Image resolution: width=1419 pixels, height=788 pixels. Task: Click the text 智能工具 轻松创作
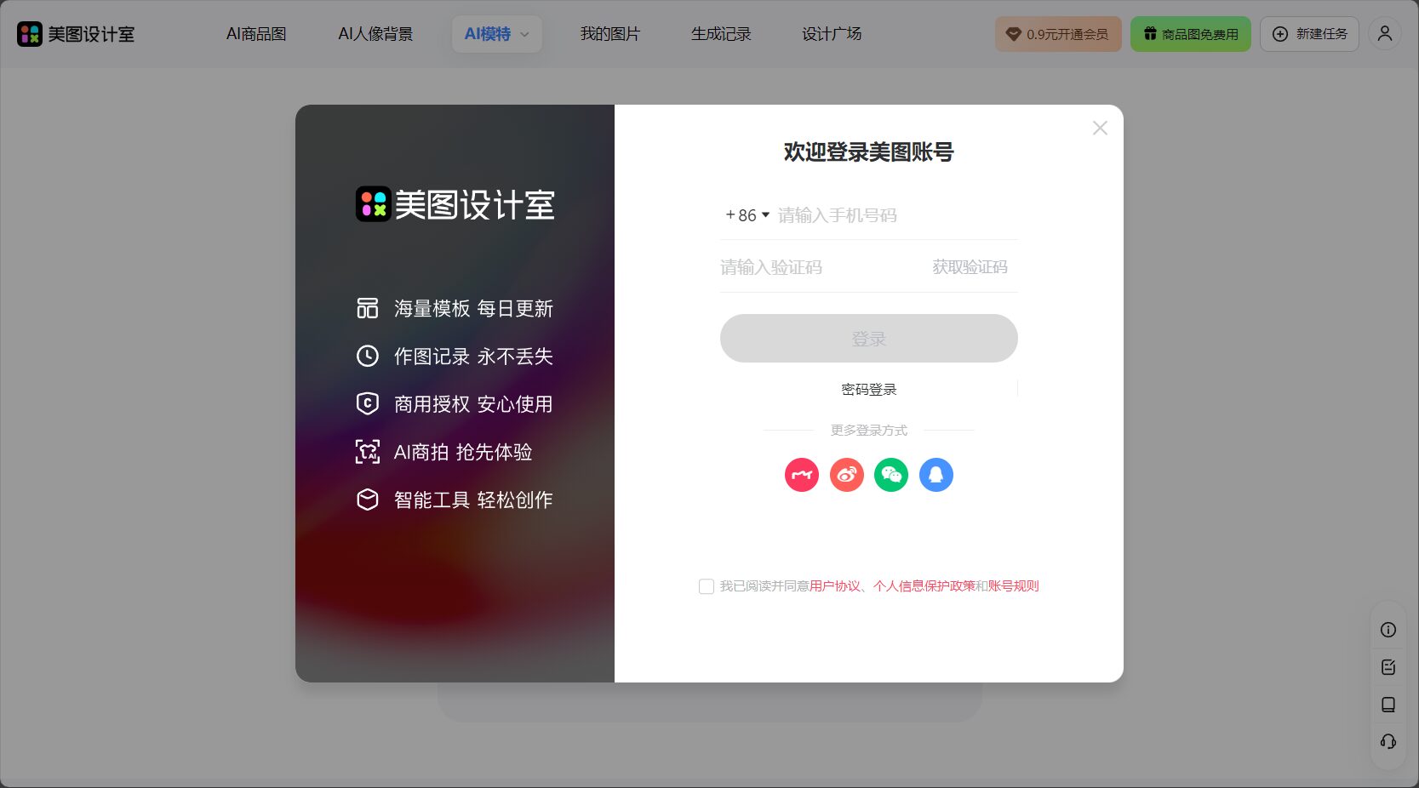tap(473, 500)
